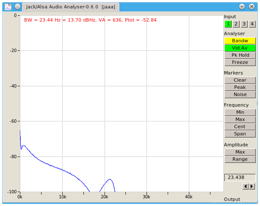260x206 pixels.
Task: Select the Frequency Cent setting
Action: pos(240,126)
